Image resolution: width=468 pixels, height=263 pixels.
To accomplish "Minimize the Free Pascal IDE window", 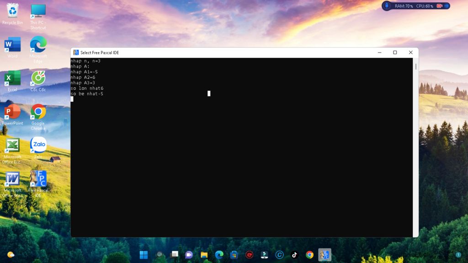I will click(380, 53).
